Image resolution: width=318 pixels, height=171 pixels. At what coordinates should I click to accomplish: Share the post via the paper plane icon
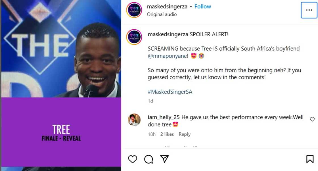pyautogui.click(x=164, y=159)
